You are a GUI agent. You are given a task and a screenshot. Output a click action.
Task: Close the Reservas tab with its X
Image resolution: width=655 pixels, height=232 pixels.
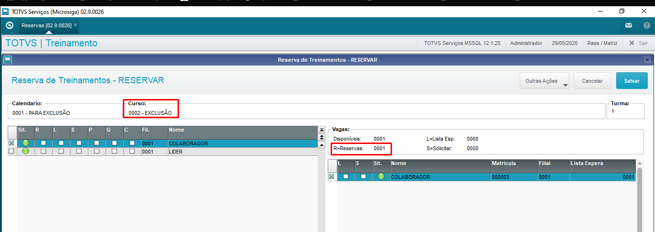point(75,25)
